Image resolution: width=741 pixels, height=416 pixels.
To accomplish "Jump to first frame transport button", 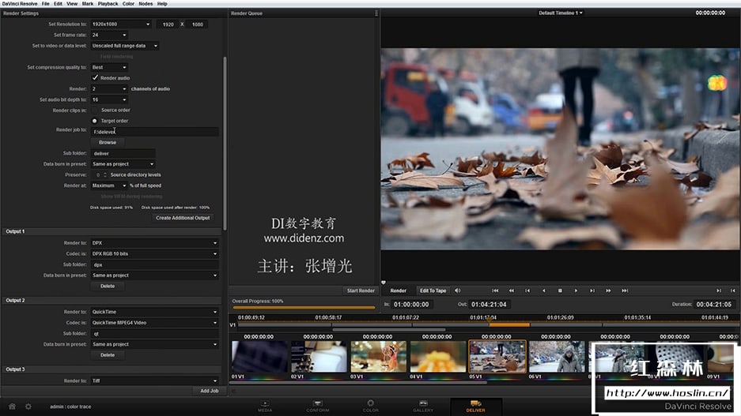I will tap(495, 290).
